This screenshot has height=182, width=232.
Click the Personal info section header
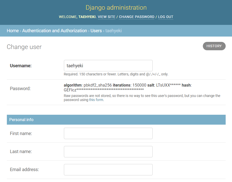coord(21,119)
